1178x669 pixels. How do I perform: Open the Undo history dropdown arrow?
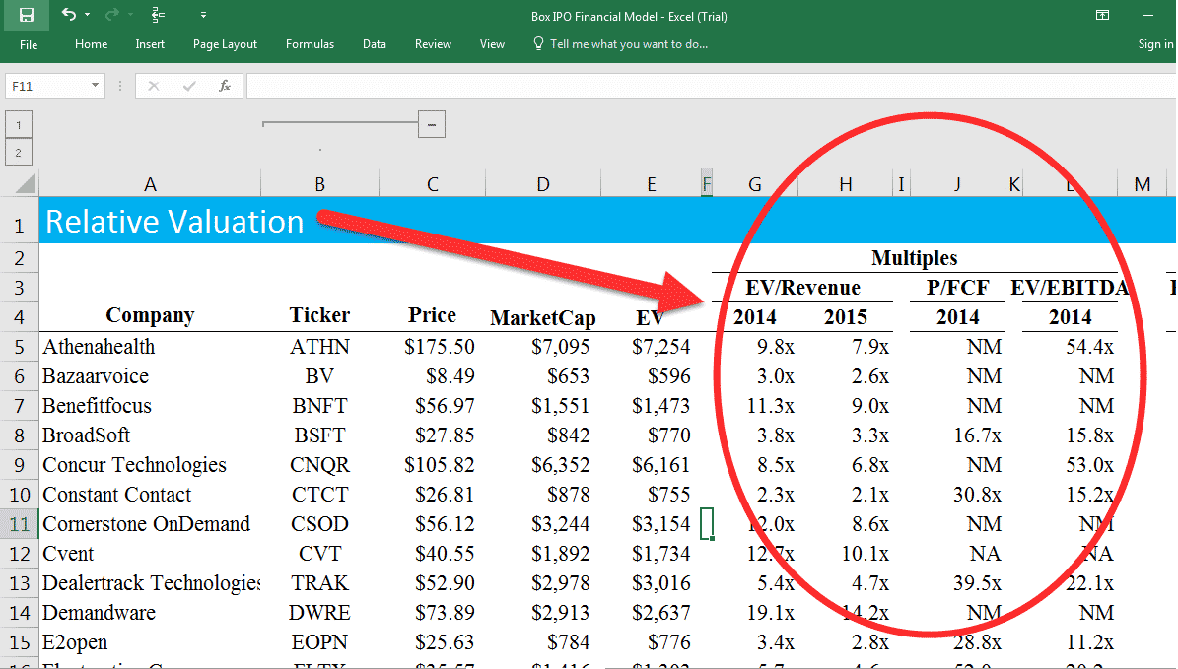click(x=87, y=15)
